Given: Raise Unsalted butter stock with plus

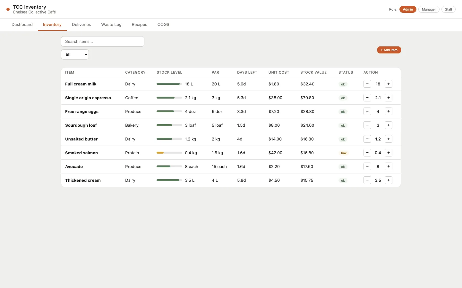Looking at the screenshot, I should (x=389, y=139).
